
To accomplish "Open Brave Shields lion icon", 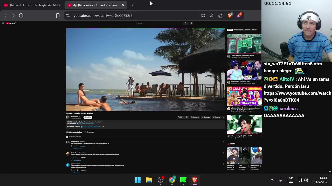I will (x=230, y=16).
